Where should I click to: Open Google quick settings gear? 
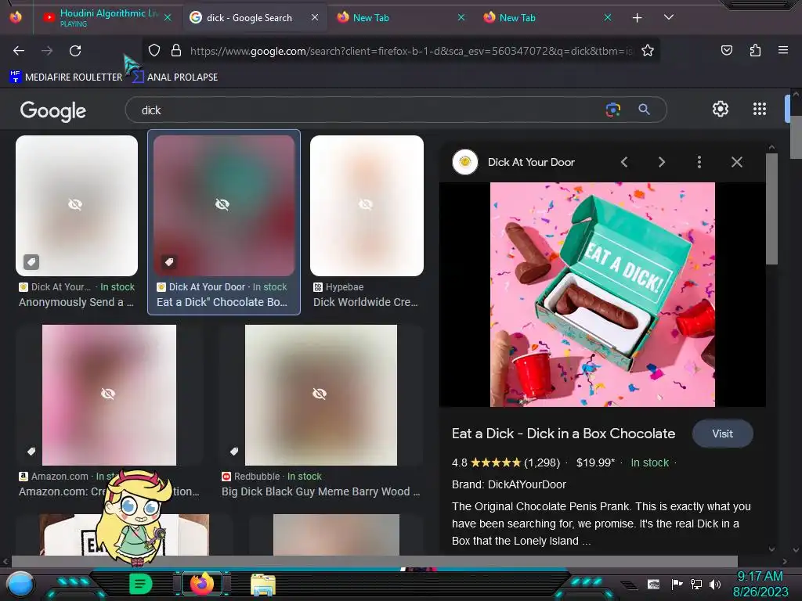point(721,109)
